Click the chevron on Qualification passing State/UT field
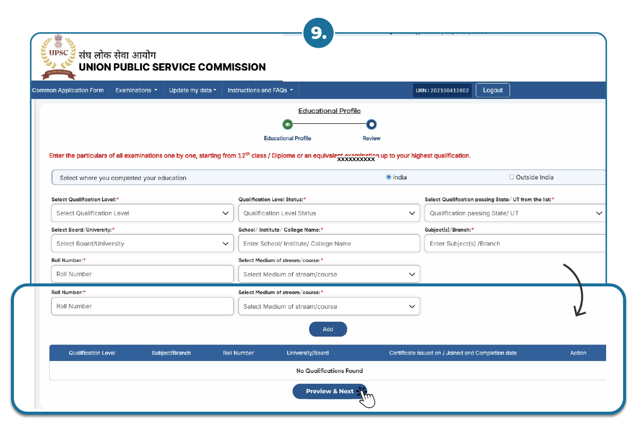Image resolution: width=637 pixels, height=447 pixels. [x=599, y=213]
